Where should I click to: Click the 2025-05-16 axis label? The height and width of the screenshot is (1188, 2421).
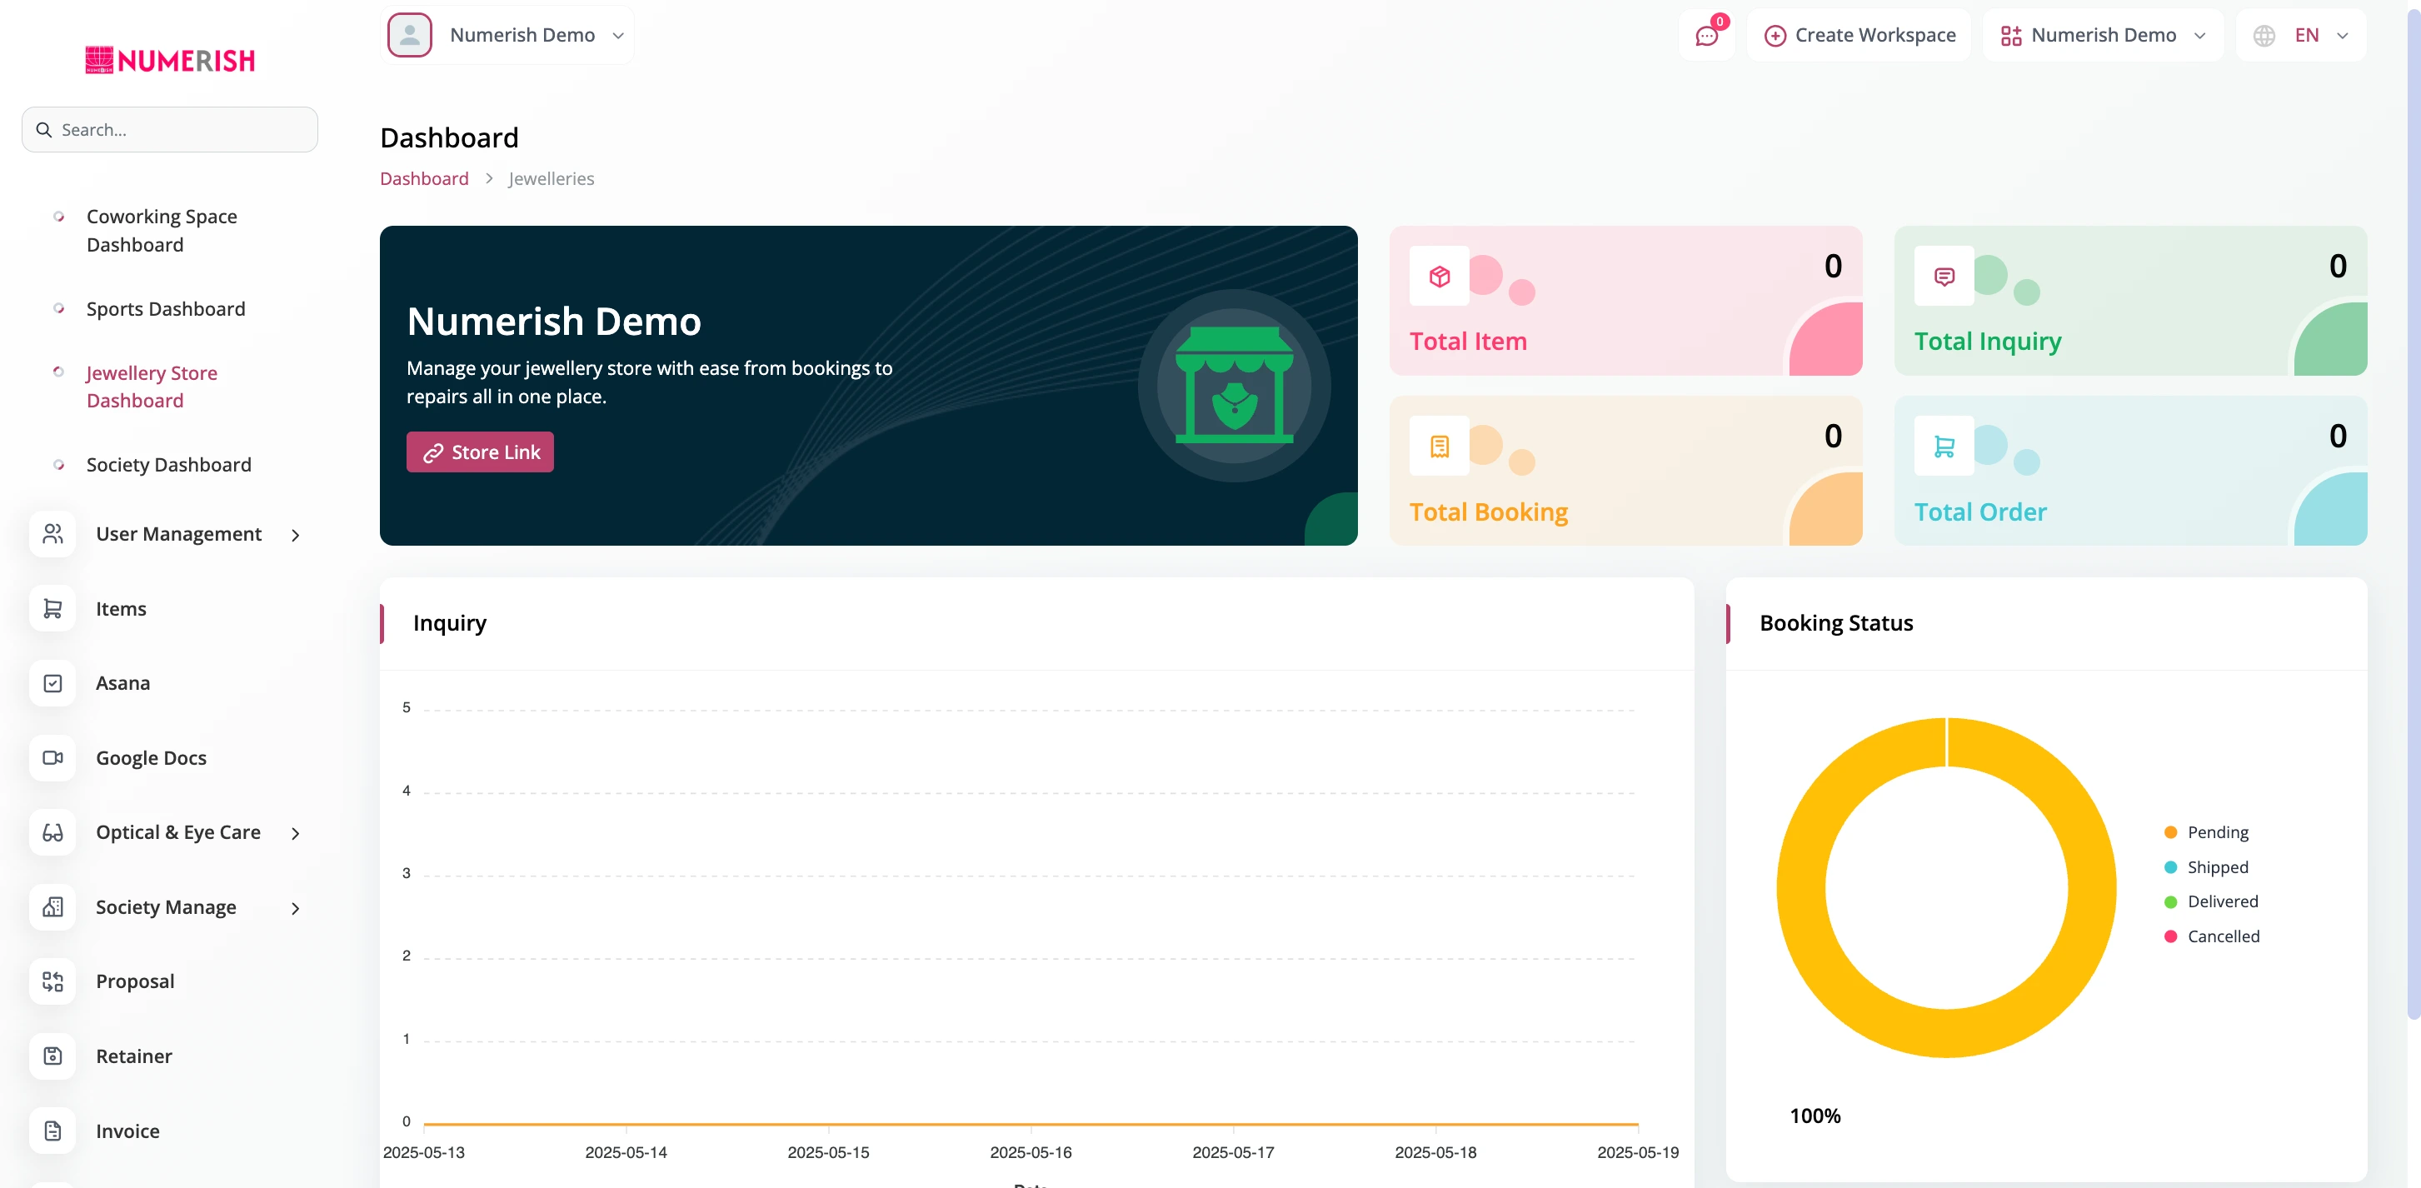1031,1152
